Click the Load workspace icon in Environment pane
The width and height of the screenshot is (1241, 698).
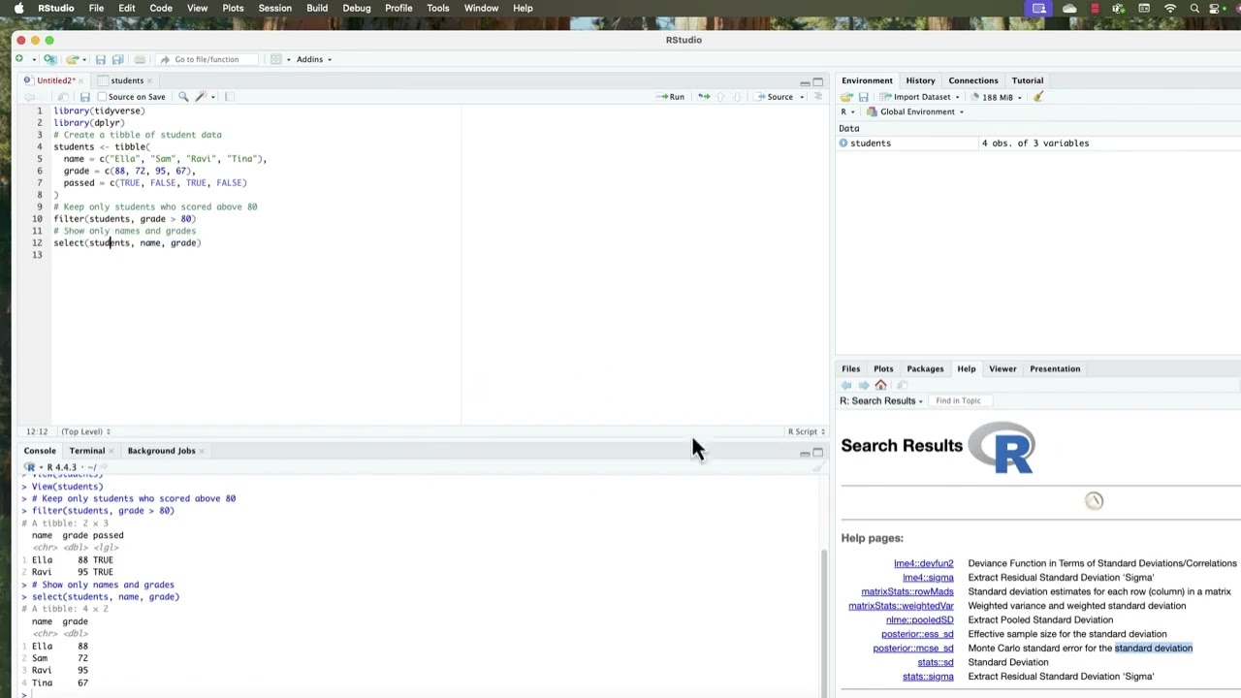pyautogui.click(x=846, y=97)
